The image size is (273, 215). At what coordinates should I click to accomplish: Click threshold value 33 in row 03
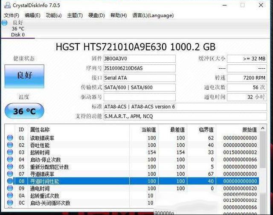click(x=211, y=152)
